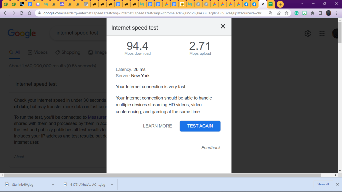The height and width of the screenshot is (192, 342).
Task: Click the 94.4 download speed value
Action: 137,46
